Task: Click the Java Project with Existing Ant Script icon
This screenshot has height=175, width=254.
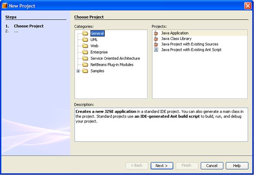Action: click(156, 50)
